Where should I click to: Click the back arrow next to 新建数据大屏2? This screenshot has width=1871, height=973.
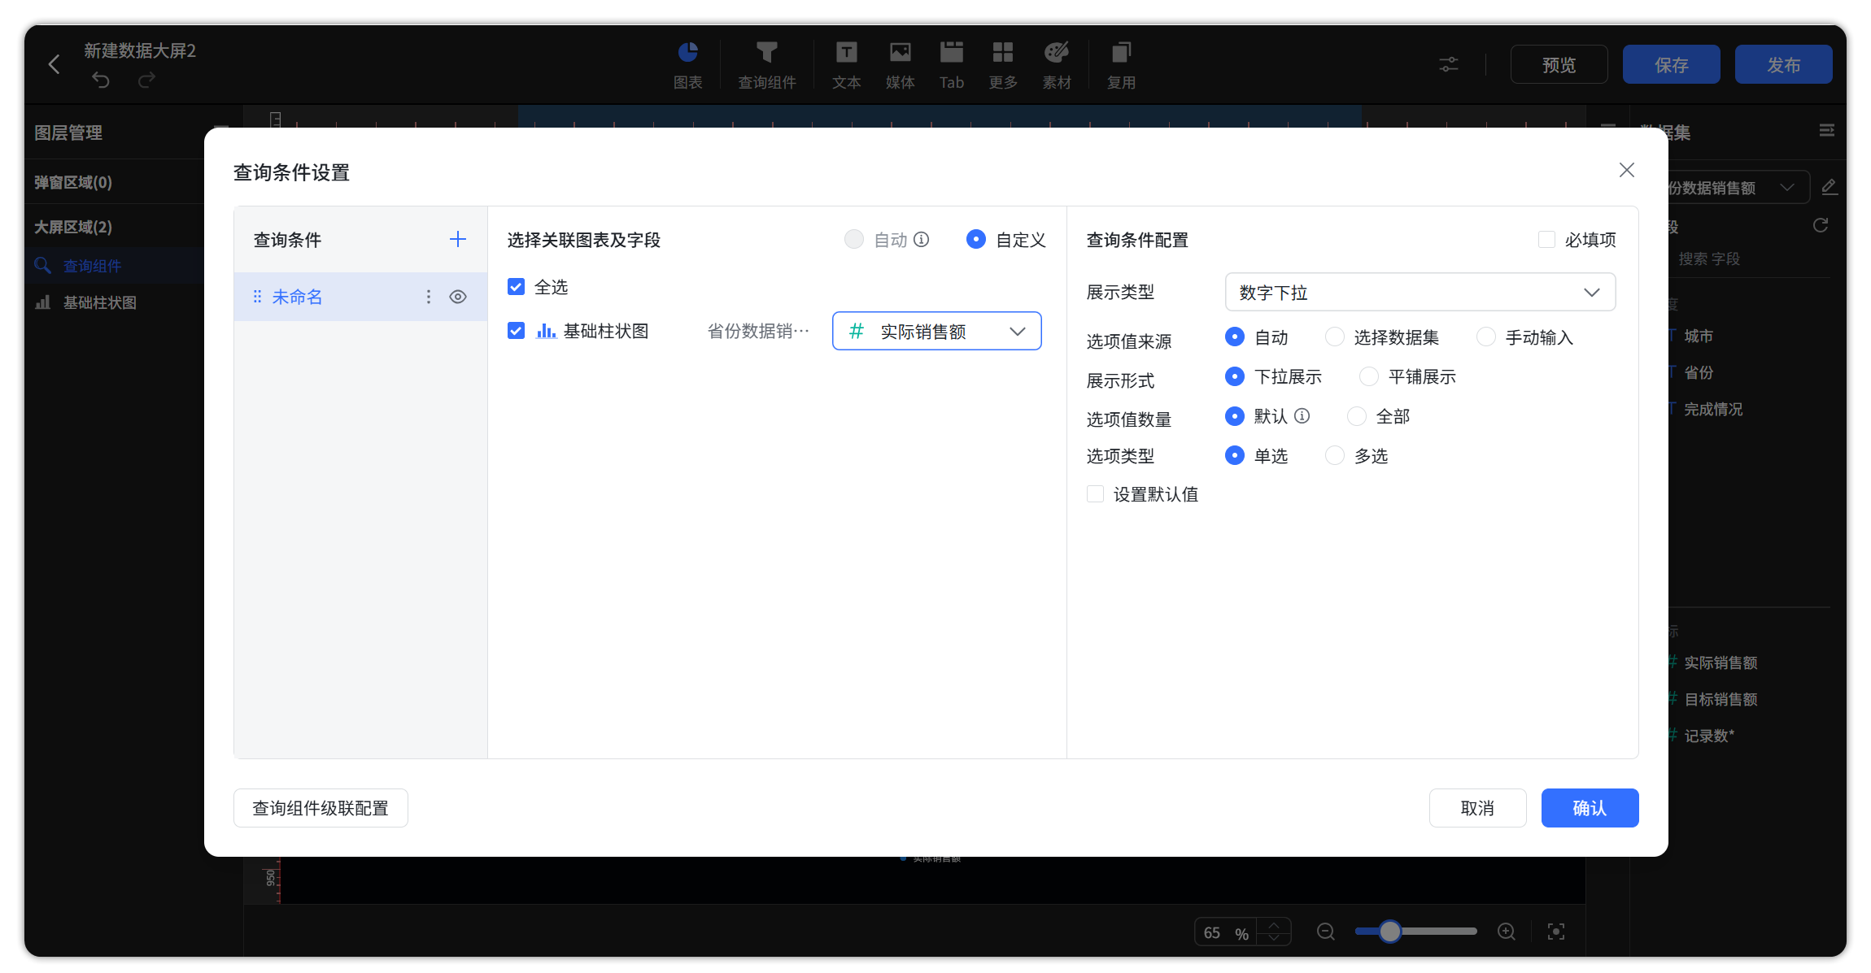pos(54,64)
